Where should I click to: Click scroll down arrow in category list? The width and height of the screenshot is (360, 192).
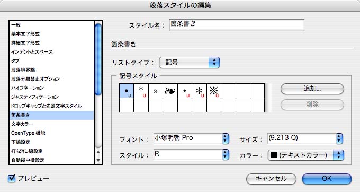pyautogui.click(x=98, y=160)
